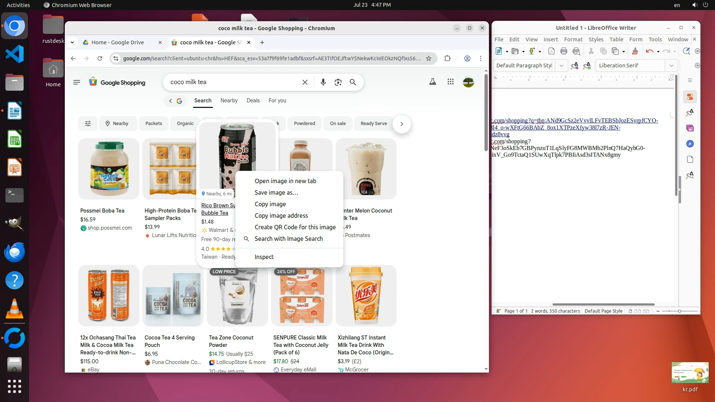Open Gallery panel in Writer sidebar
Viewport: 715px width, 402px height.
690,128
